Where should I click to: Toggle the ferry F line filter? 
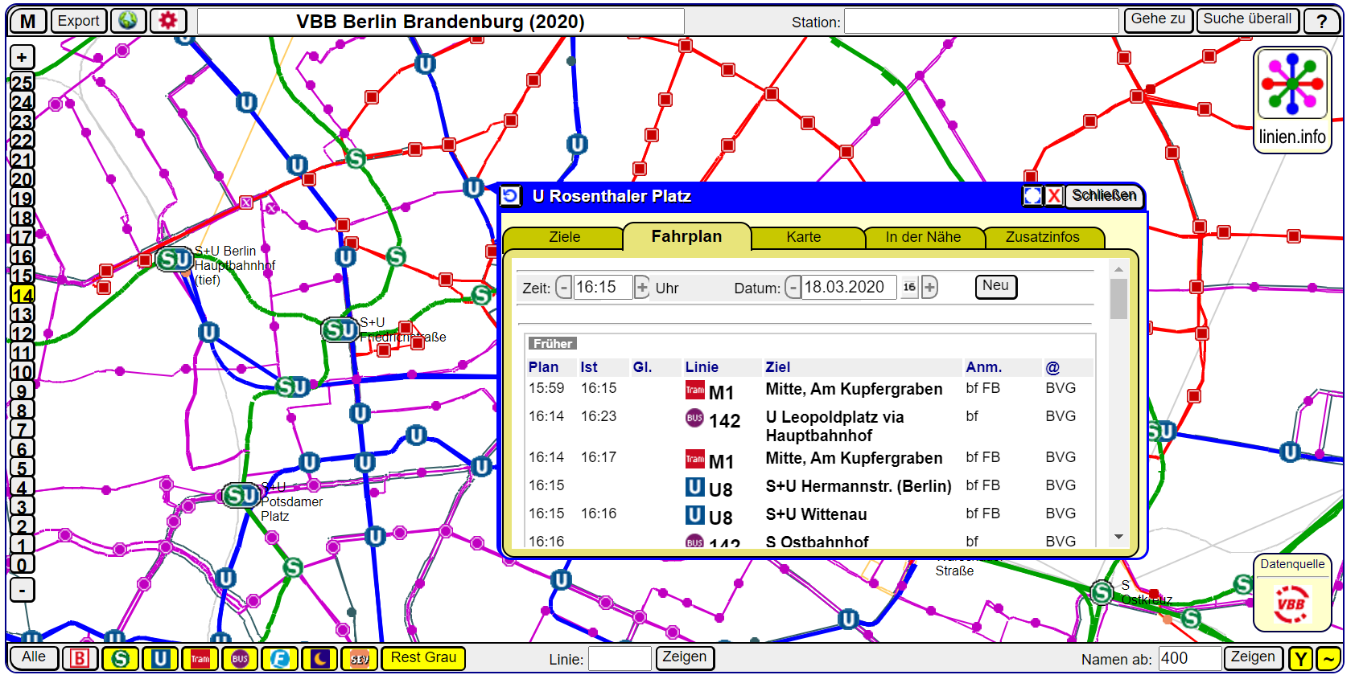click(279, 658)
